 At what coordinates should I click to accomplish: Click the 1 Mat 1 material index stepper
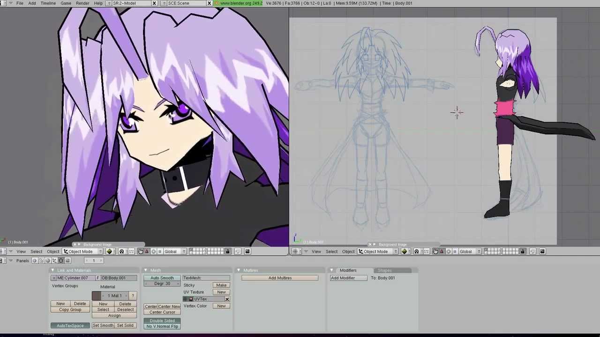(x=115, y=296)
